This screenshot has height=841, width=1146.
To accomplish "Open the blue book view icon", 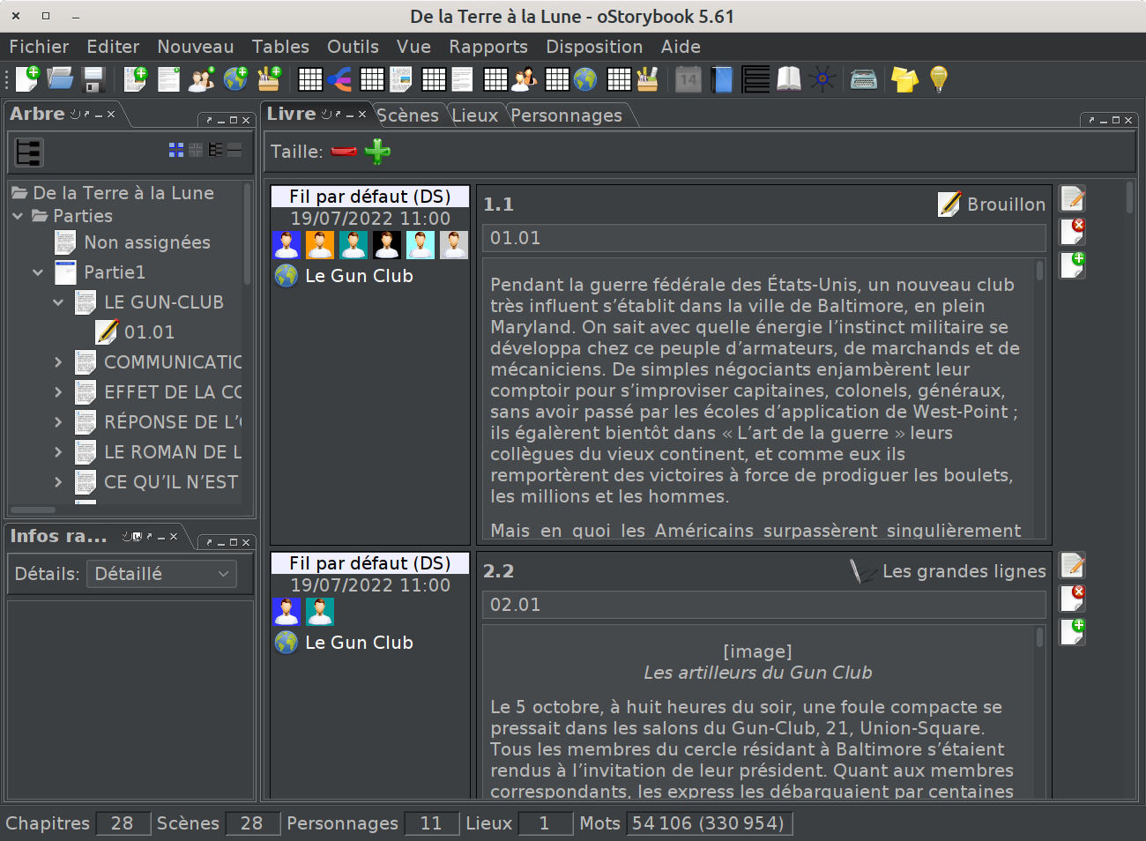I will (x=722, y=79).
